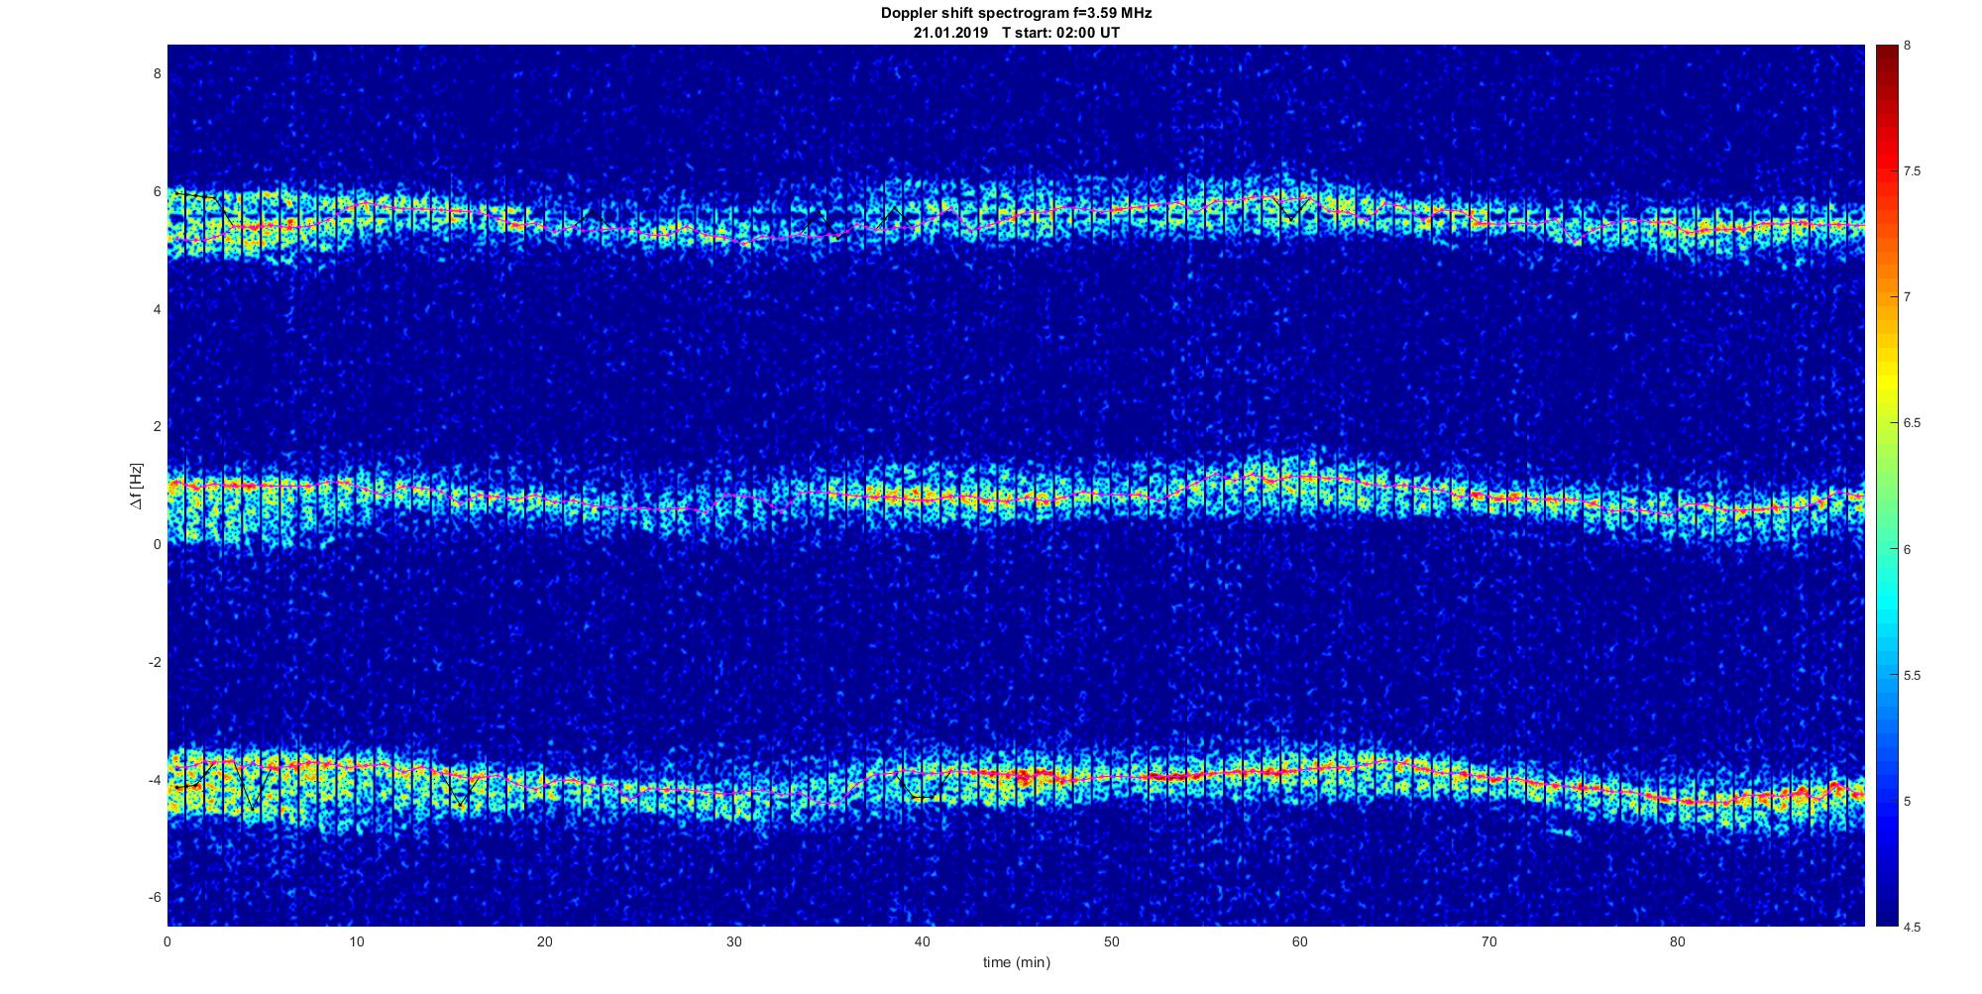
Task: Click the title "Doppler shift spectrogram f=3.59 MHz"
Action: [x=1016, y=13]
